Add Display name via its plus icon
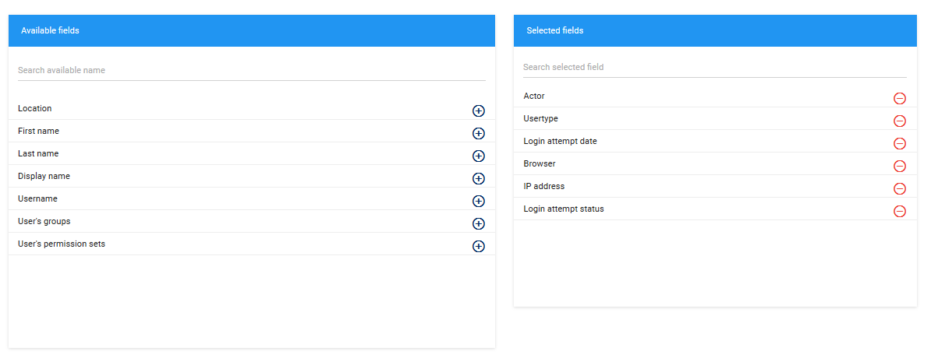Viewport: 945px width, 358px height. pyautogui.click(x=479, y=179)
